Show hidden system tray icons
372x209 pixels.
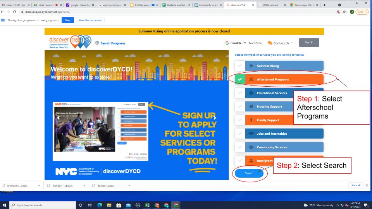[x=338, y=205]
